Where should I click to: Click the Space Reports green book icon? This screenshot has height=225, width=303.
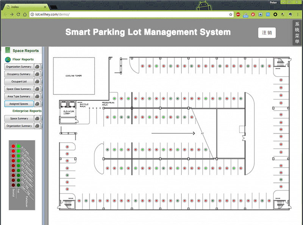tap(8, 50)
